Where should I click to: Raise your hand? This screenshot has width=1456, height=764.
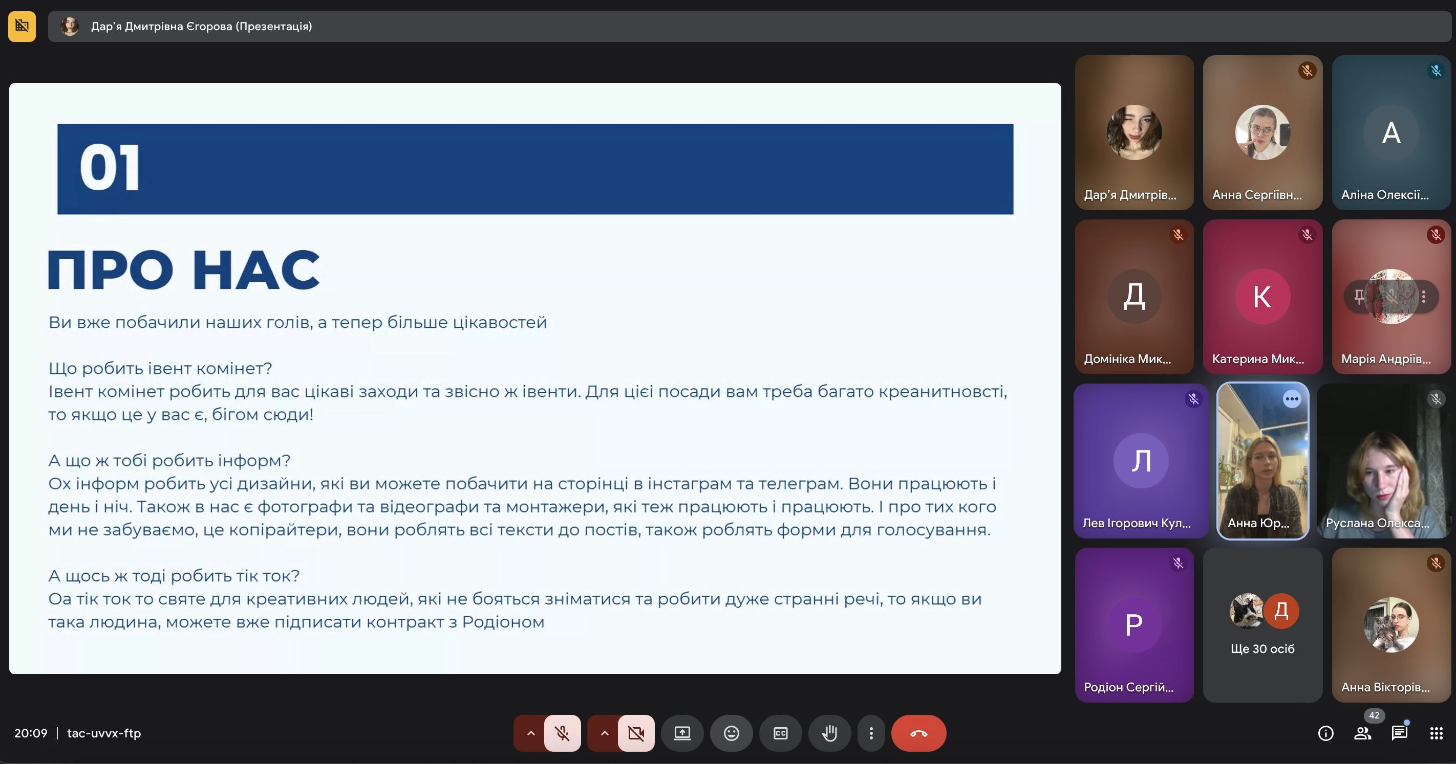[829, 733]
